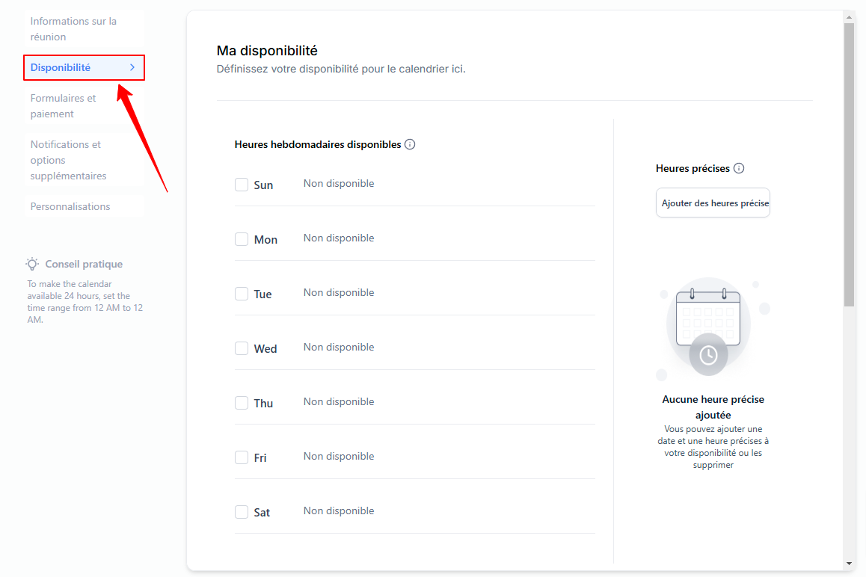The height and width of the screenshot is (577, 866).
Task: Click info icon next to Heures précises
Action: (739, 168)
